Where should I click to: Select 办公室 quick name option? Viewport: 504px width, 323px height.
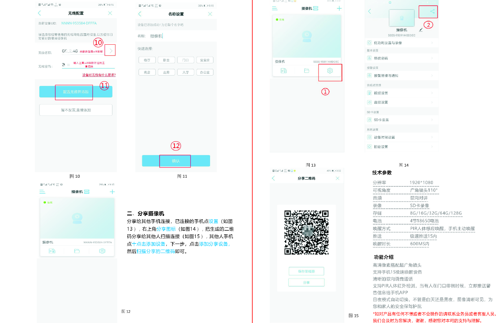pos(205,72)
